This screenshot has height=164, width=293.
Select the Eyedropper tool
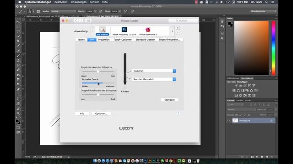[18, 46]
